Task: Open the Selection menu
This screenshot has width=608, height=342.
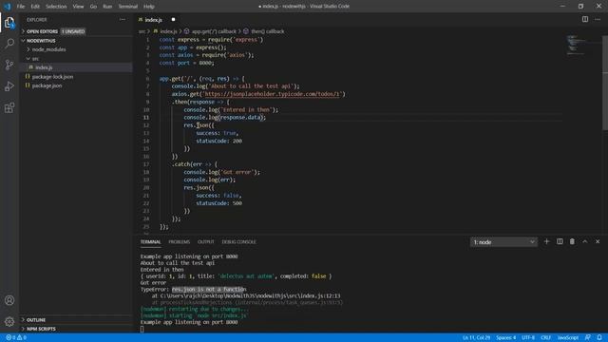Action: (x=56, y=7)
